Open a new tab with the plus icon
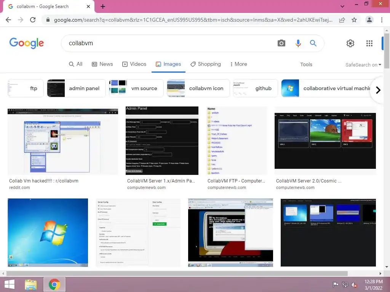The height and width of the screenshot is (292, 390). 103,6
